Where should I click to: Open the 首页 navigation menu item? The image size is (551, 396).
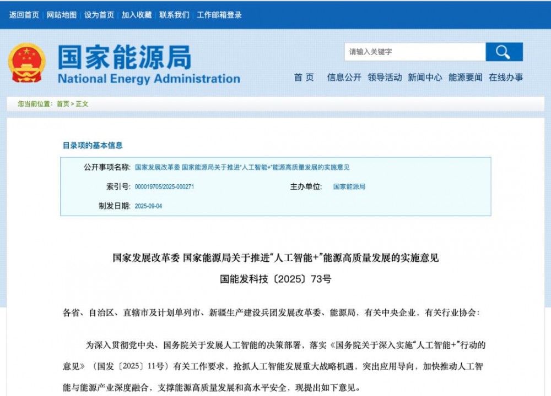(x=304, y=78)
